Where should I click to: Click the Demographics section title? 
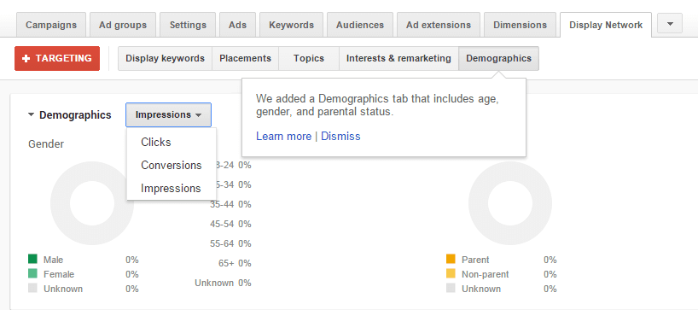pyautogui.click(x=75, y=115)
